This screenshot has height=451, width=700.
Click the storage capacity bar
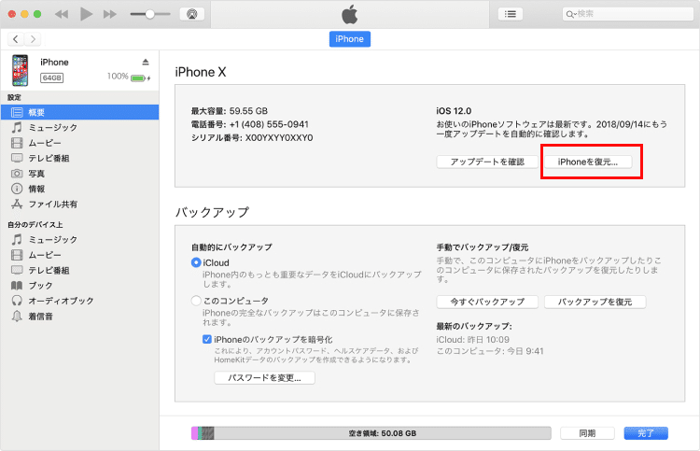tap(371, 433)
